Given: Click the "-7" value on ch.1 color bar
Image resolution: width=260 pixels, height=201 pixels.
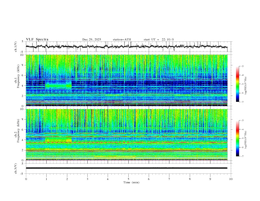Looking at the screenshot, I should 242,102.
